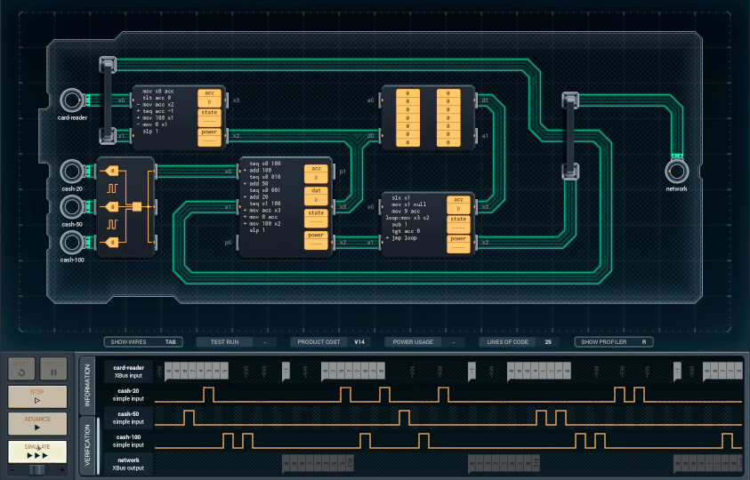Select the cash-100 simple input row label
The image size is (750, 480).
[128, 441]
